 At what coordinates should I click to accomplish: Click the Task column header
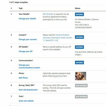21,8
